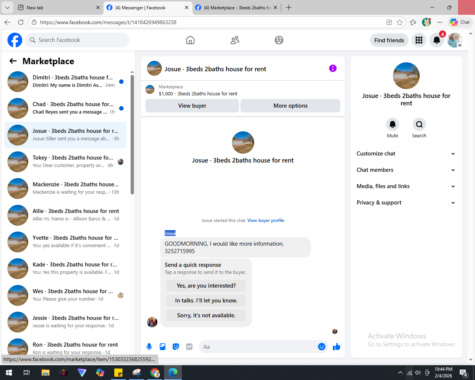Switch to the New tab browser tab

[56, 7]
